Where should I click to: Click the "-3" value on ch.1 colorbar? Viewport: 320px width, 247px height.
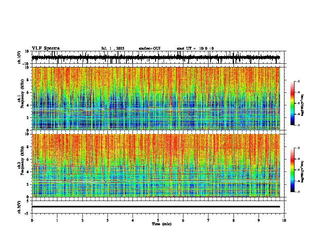point(298,81)
